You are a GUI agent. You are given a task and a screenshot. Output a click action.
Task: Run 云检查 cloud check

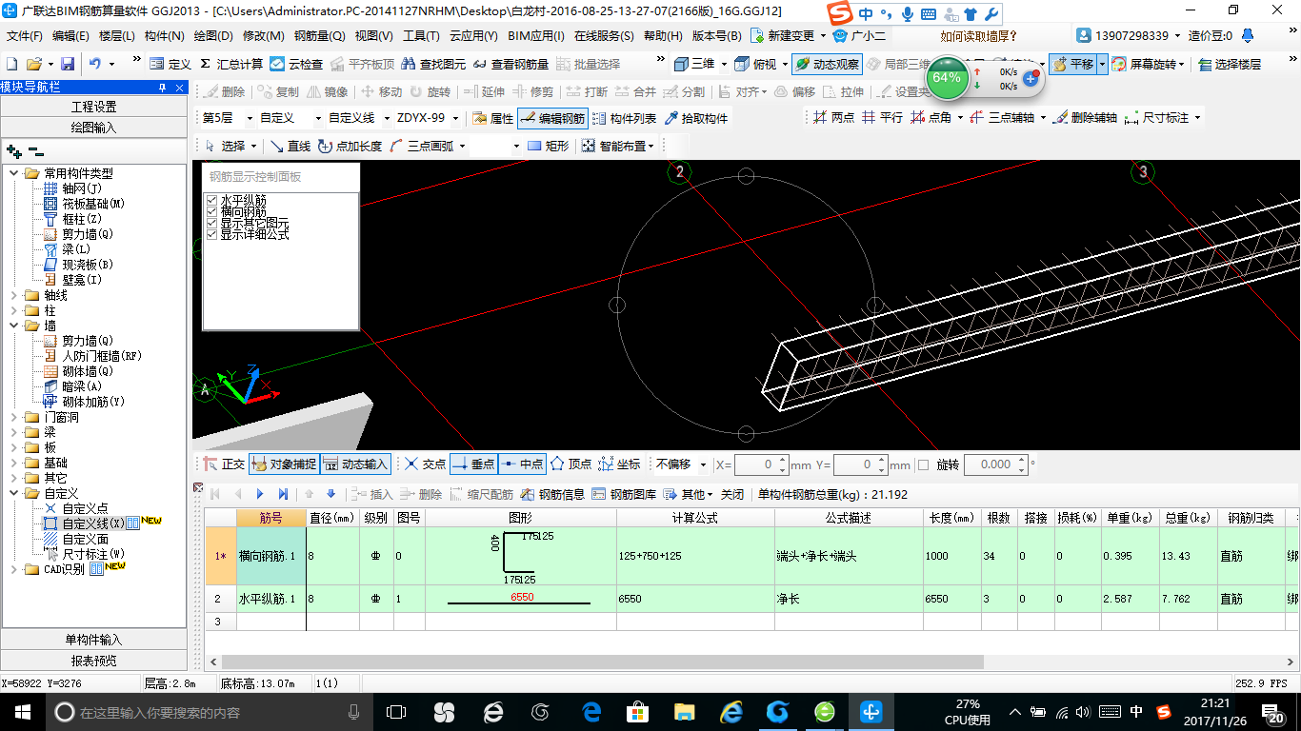pyautogui.click(x=296, y=64)
